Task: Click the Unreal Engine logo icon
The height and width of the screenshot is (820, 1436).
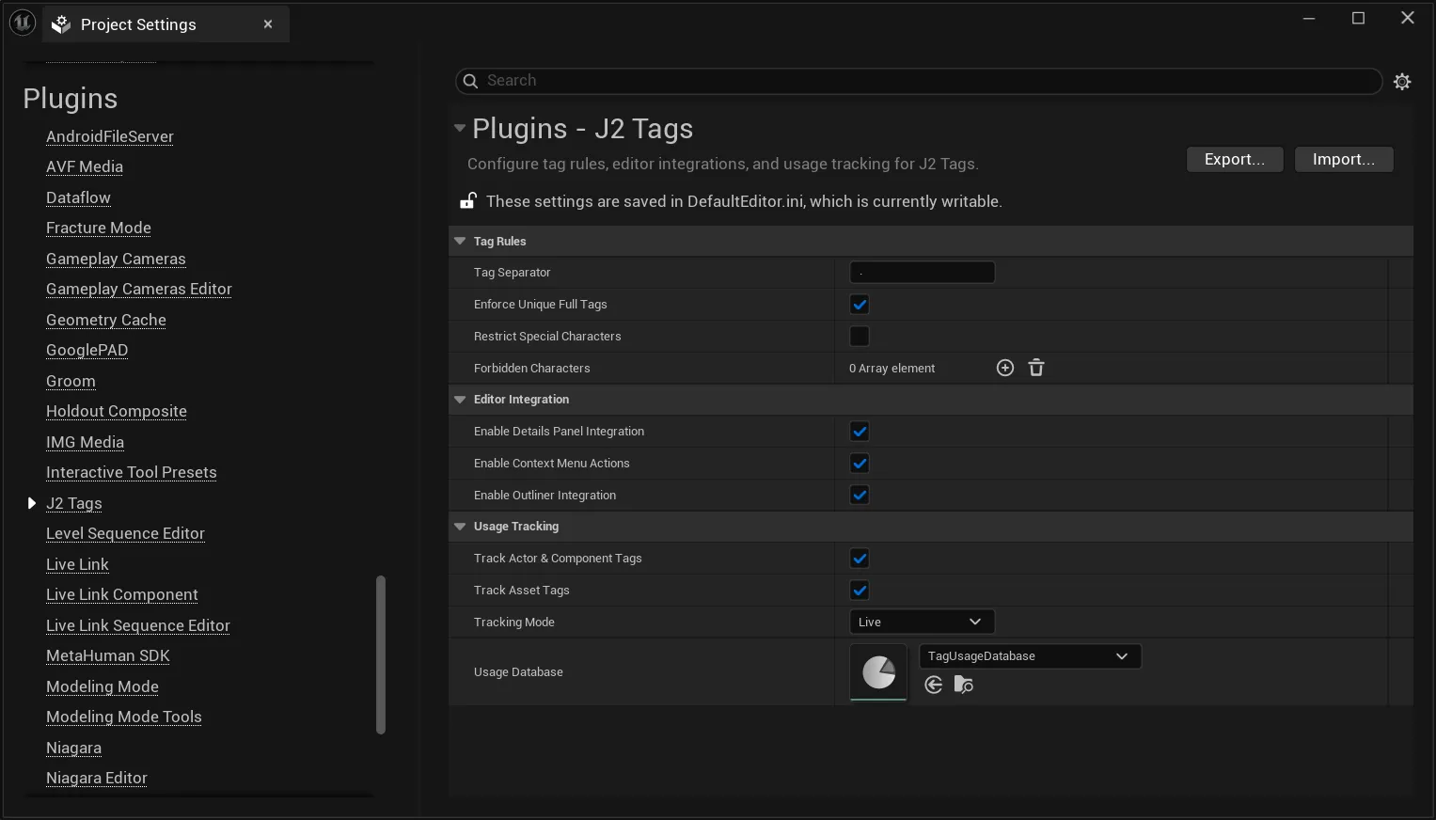Action: tap(23, 23)
